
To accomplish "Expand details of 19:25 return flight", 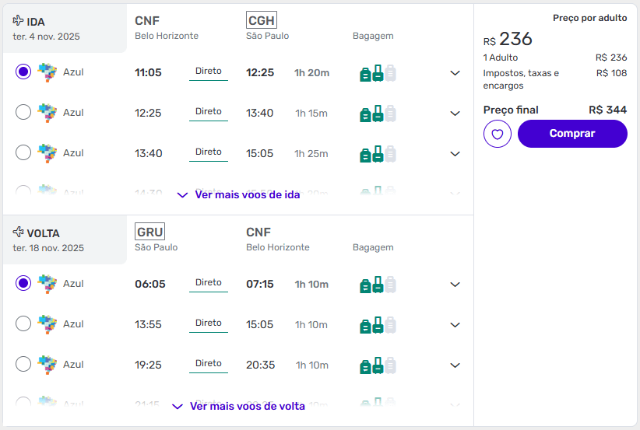I will tap(455, 365).
